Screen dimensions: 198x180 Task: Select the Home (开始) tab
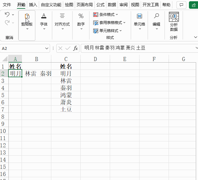pos(21,5)
